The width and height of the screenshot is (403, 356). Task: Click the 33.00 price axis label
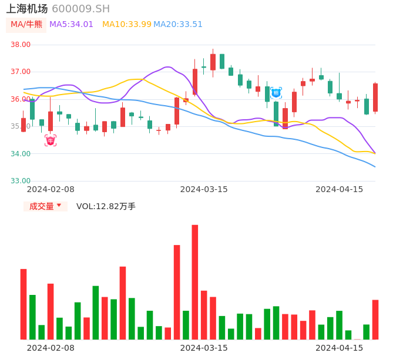coord(21,181)
